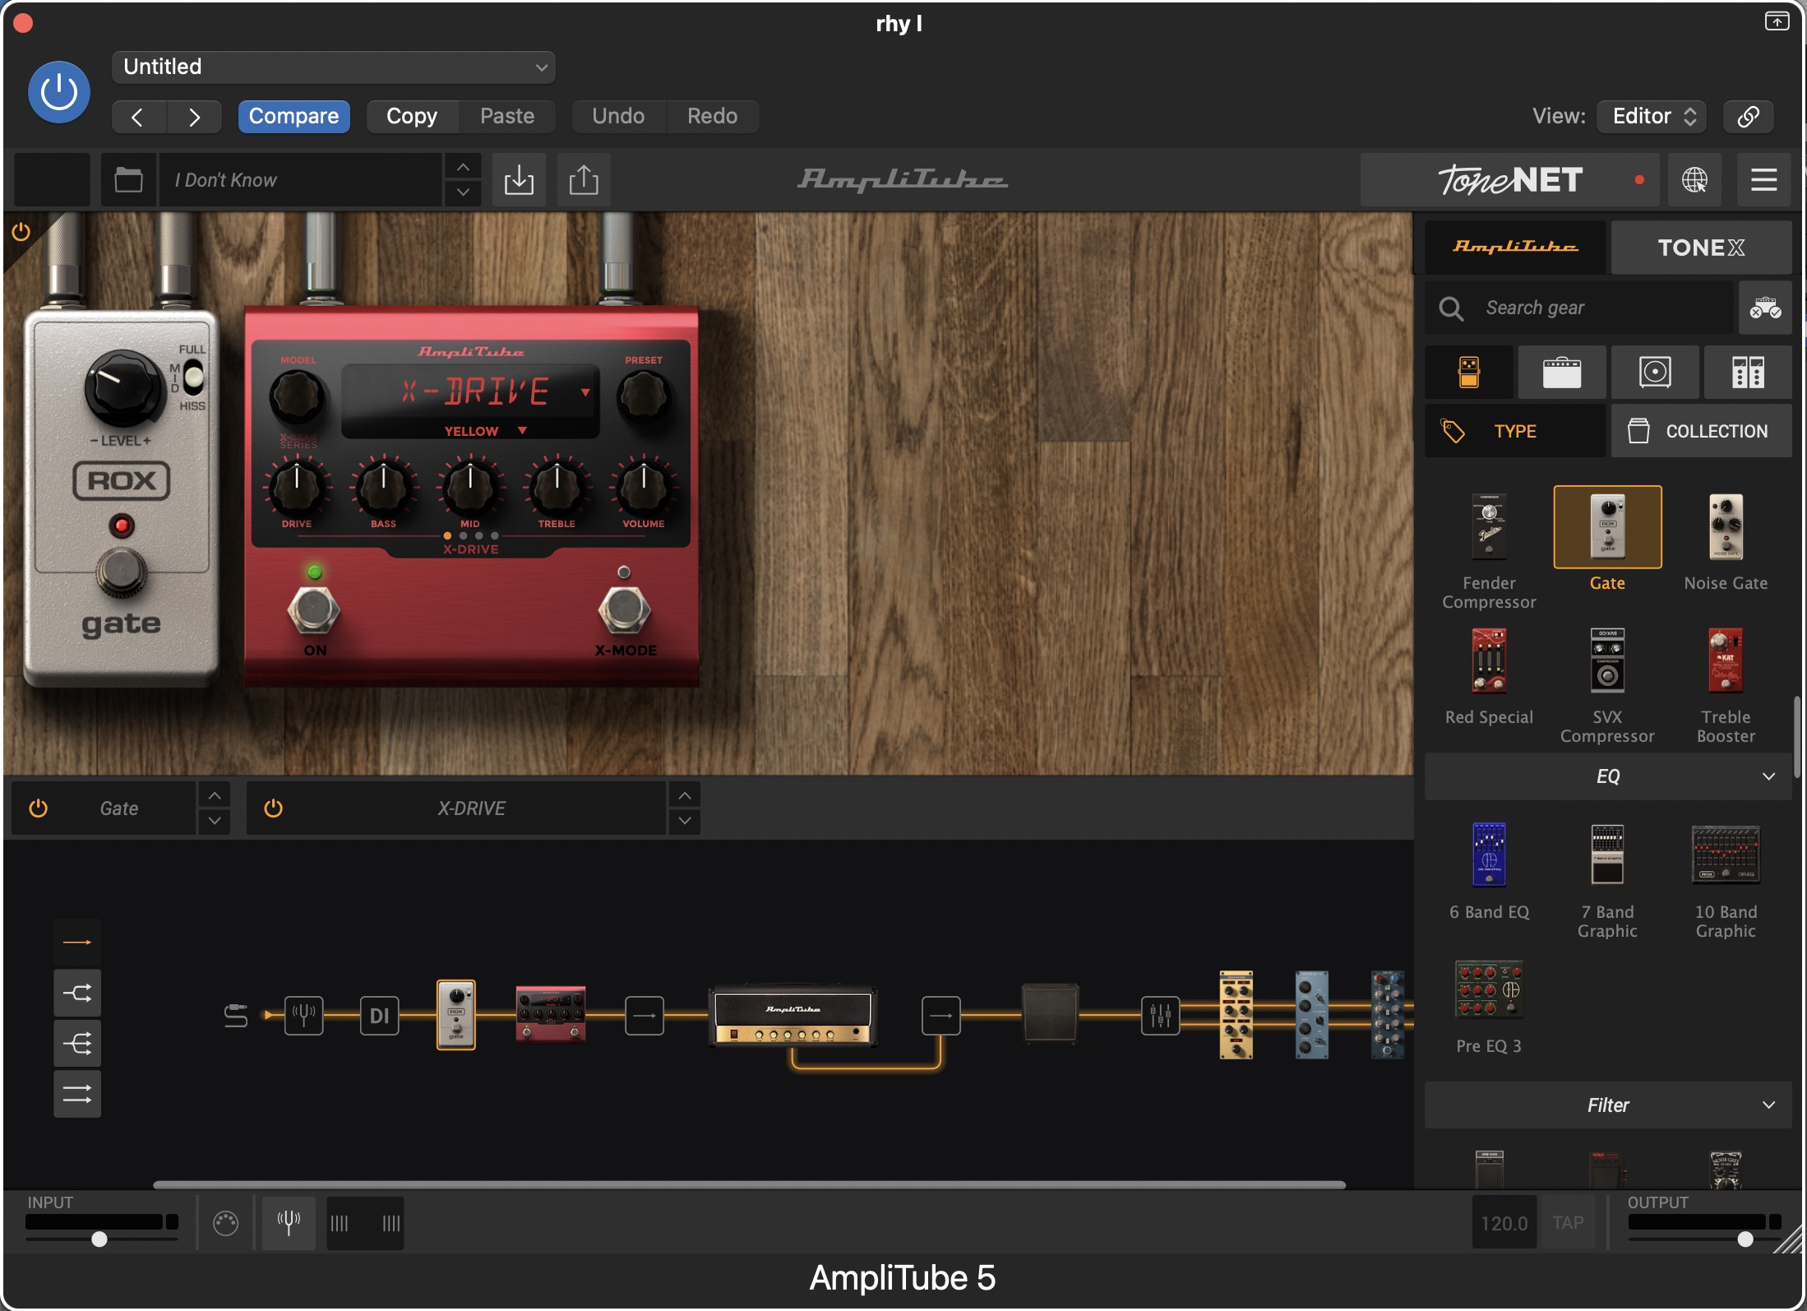Open the preset browser folder icon
This screenshot has height=1311, width=1807.
coord(128,179)
